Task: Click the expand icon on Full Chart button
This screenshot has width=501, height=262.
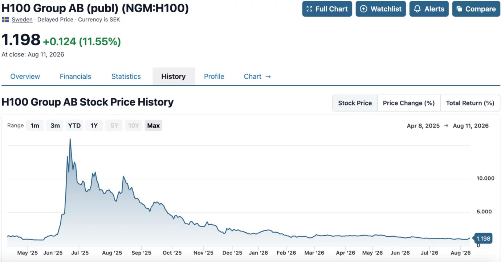Action: pos(309,9)
